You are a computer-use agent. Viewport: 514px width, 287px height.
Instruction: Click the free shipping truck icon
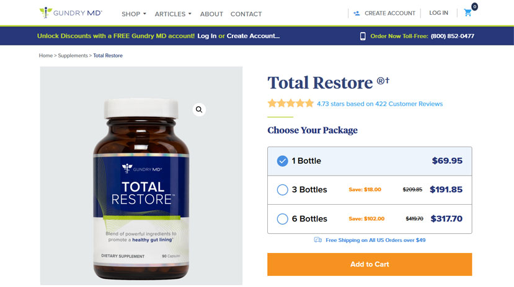coord(317,240)
